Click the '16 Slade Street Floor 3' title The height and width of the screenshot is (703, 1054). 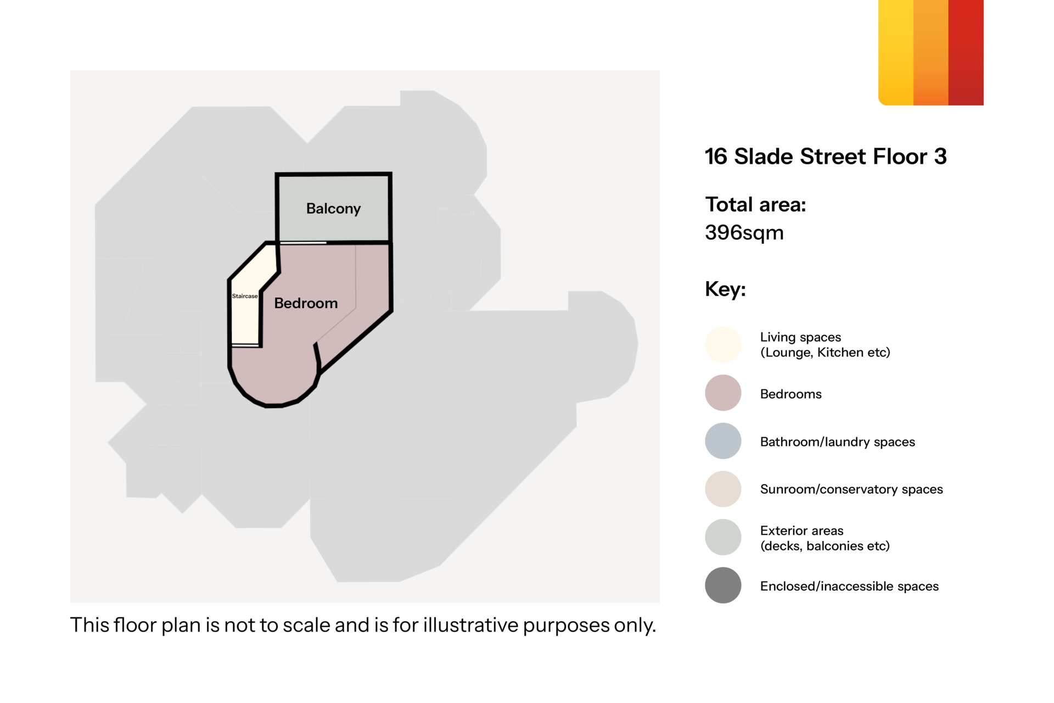[826, 157]
